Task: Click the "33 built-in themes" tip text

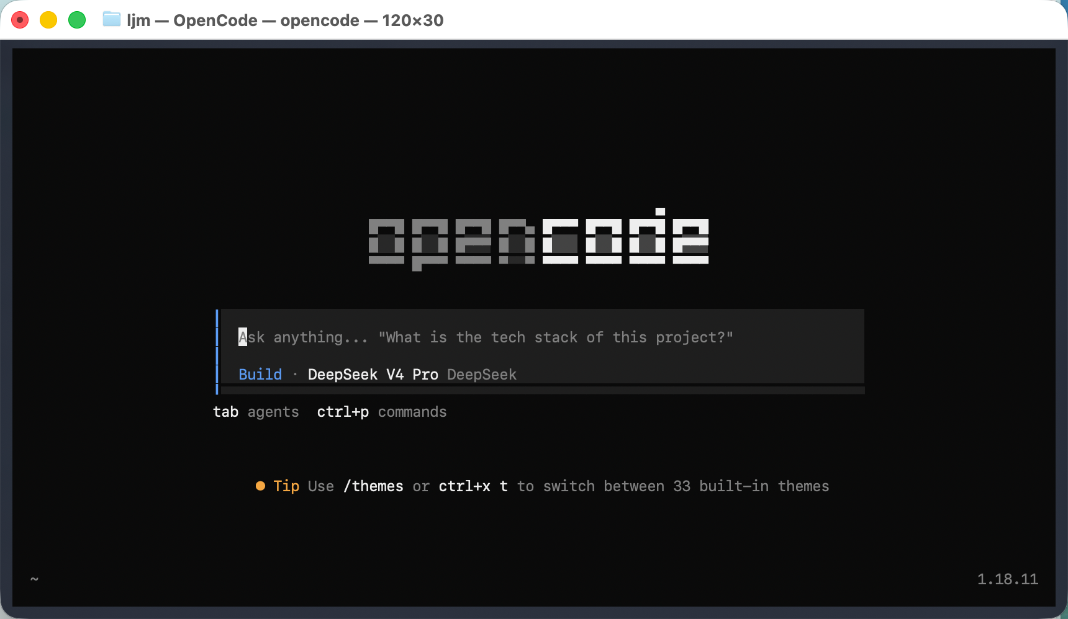Action: (751, 486)
